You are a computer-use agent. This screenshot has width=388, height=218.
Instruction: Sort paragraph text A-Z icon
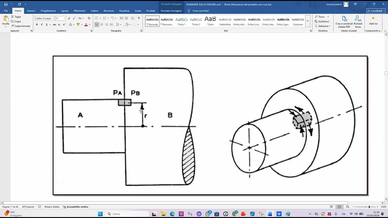coord(133,18)
